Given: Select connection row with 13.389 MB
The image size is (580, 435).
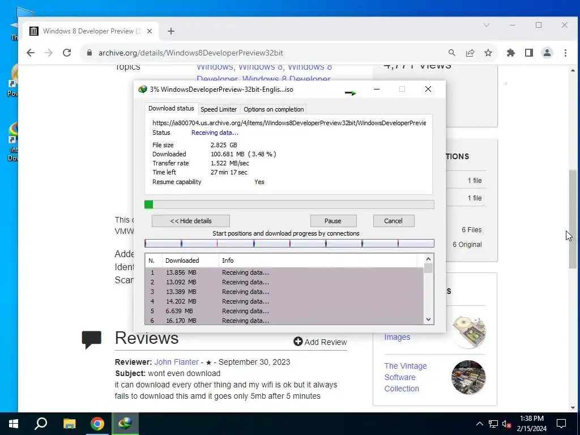Looking at the screenshot, I should coord(284,292).
